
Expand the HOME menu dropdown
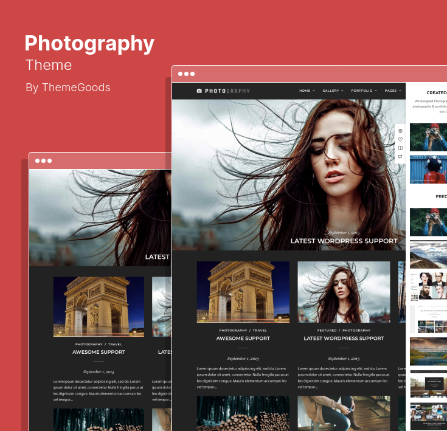tap(307, 91)
